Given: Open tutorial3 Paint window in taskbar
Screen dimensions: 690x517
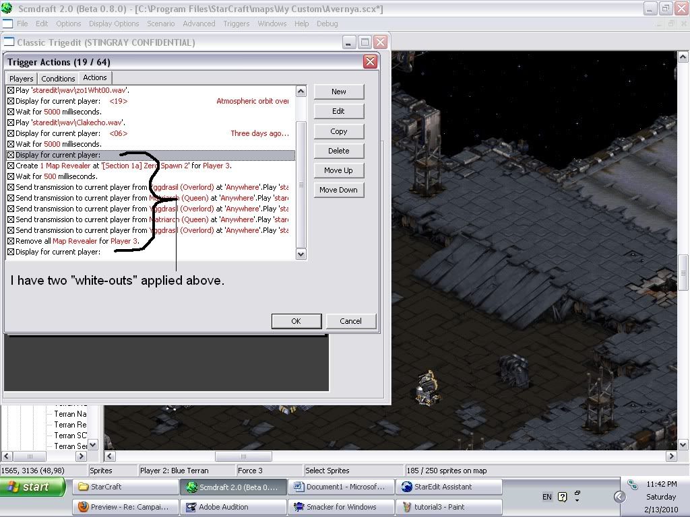Looking at the screenshot, I should point(449,507).
